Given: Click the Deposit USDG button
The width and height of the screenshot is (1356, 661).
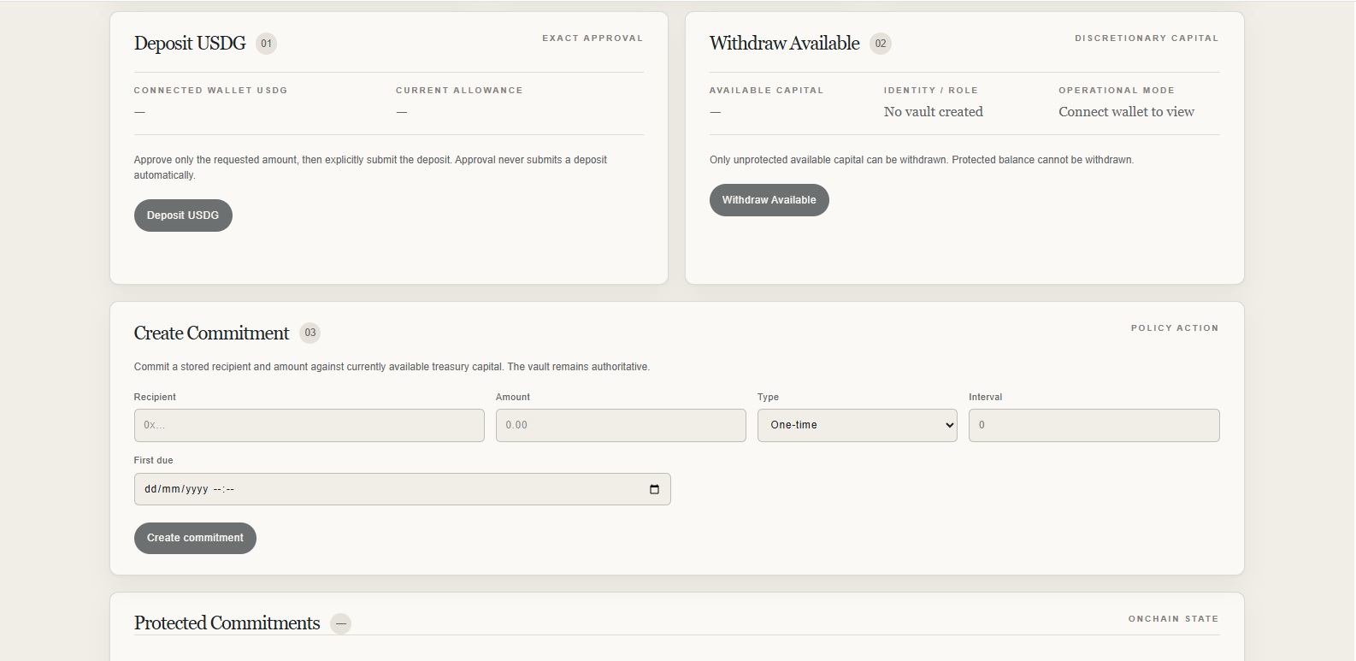Looking at the screenshot, I should coord(183,215).
